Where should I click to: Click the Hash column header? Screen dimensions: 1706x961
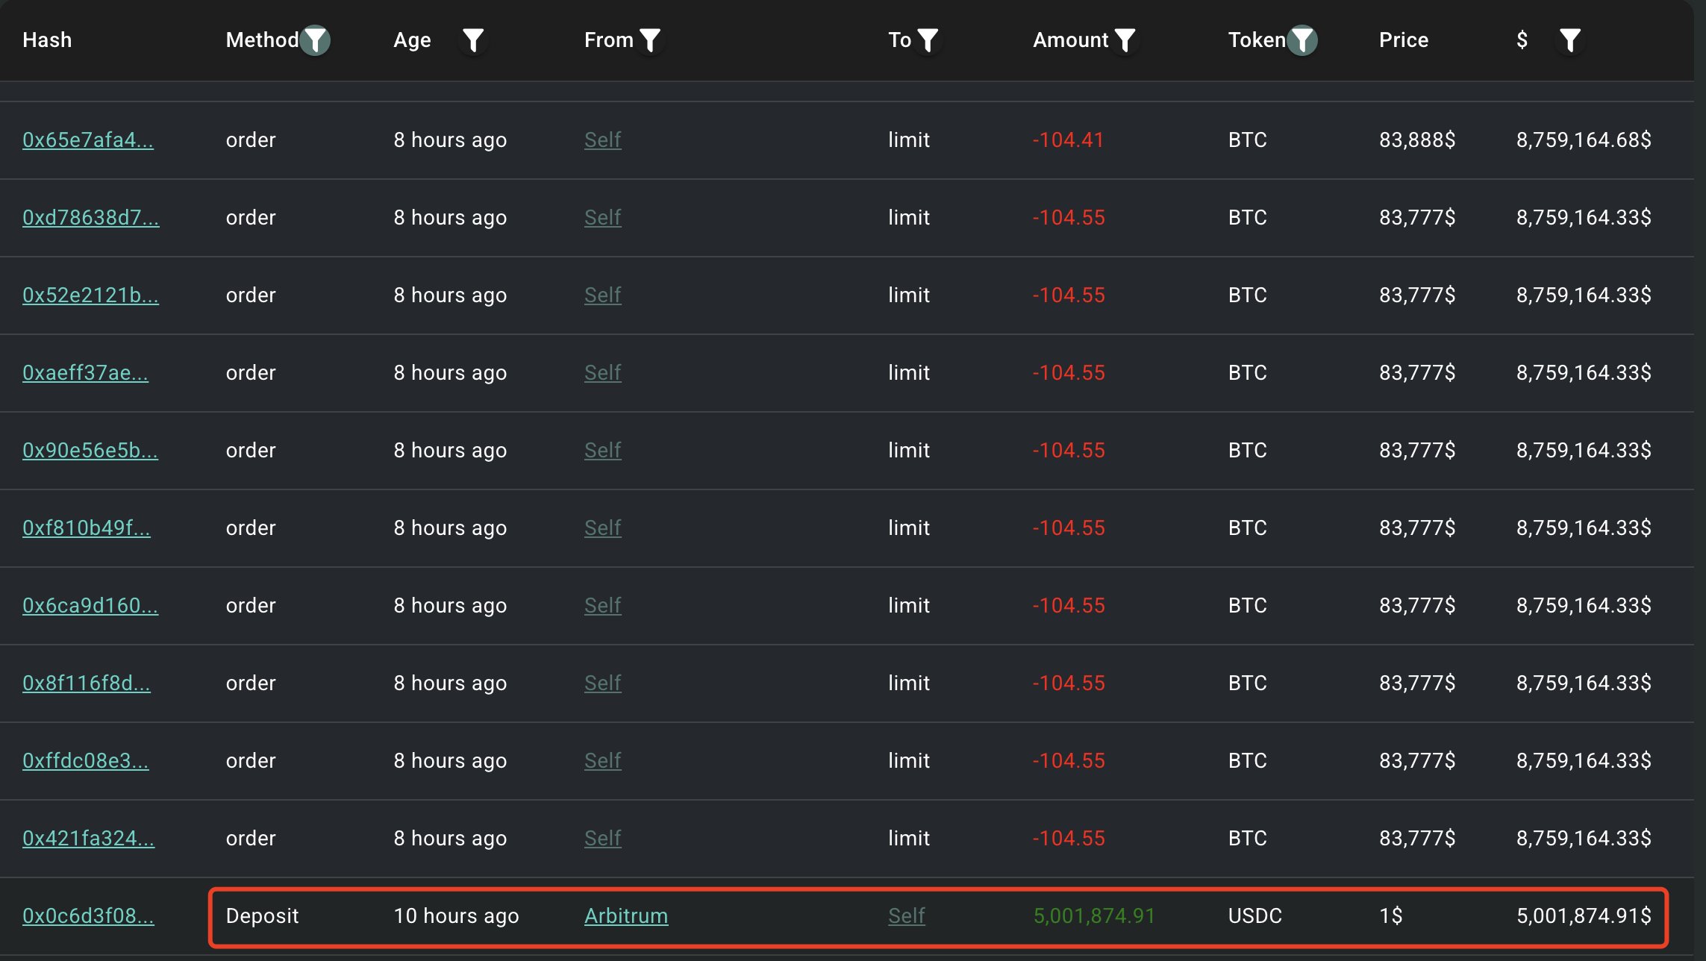[47, 40]
